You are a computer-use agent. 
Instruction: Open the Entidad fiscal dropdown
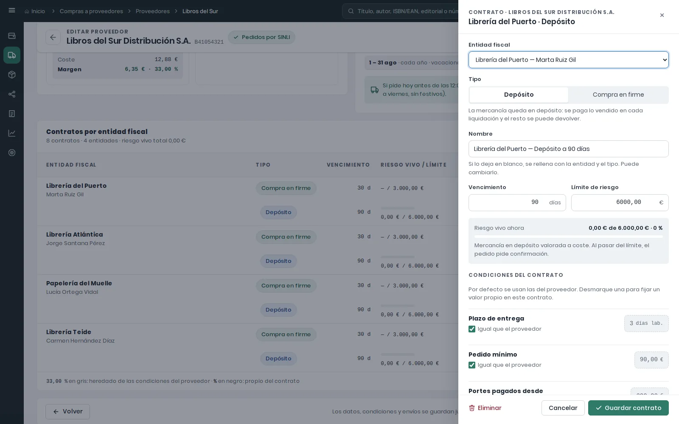point(569,60)
